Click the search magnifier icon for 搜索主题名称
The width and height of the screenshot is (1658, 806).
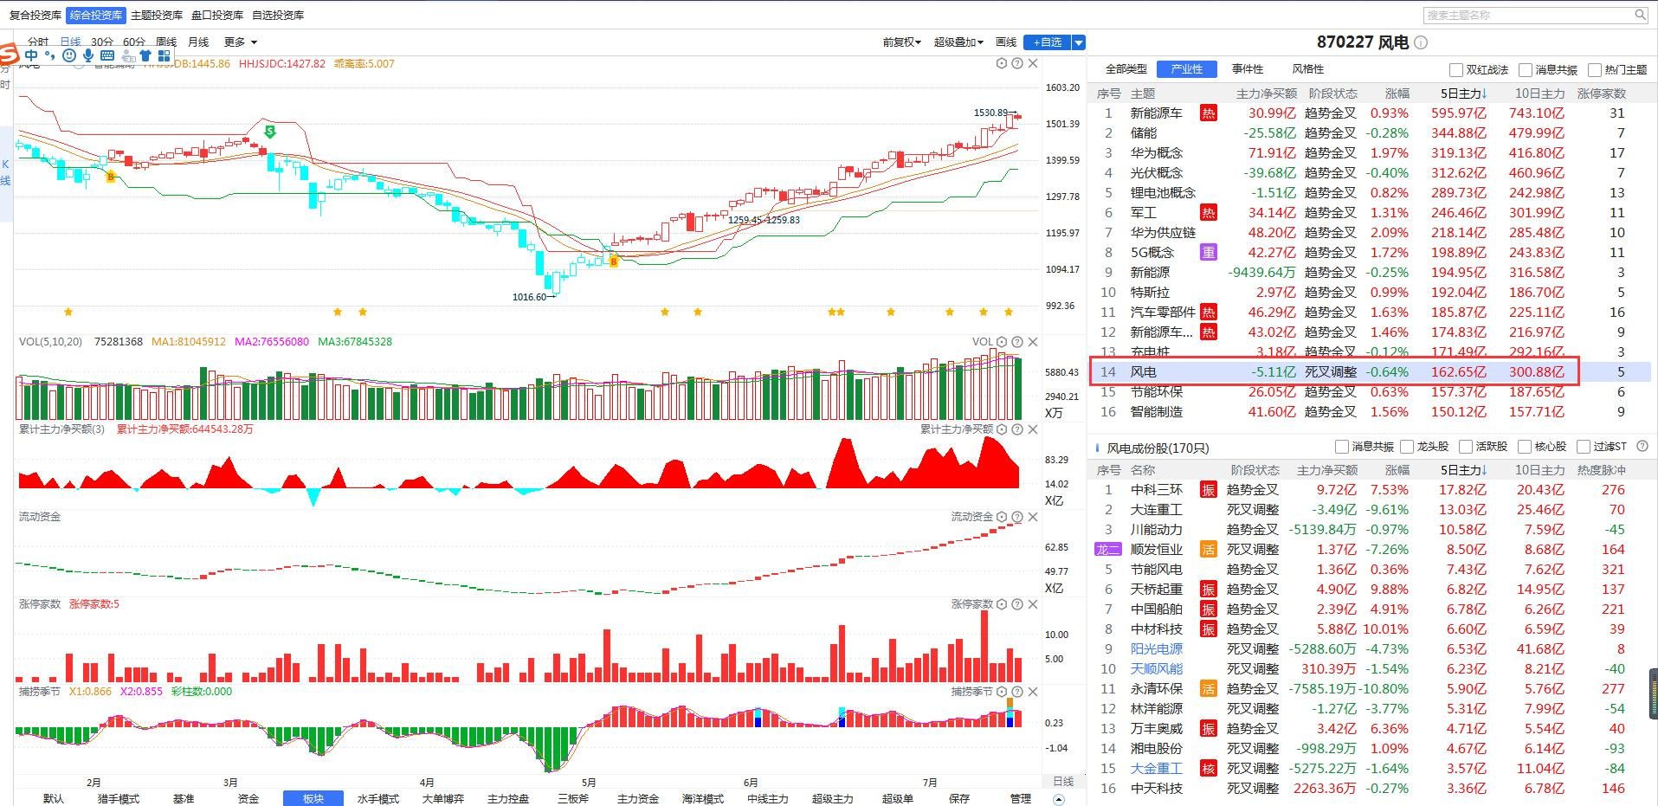(x=1640, y=15)
